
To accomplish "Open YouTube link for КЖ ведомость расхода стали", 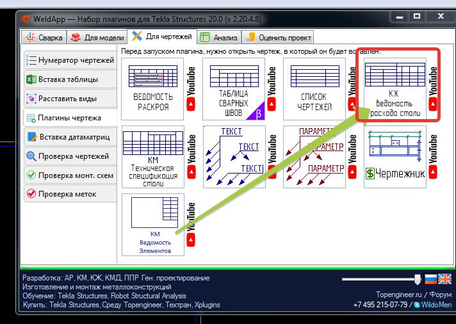I will (x=433, y=89).
